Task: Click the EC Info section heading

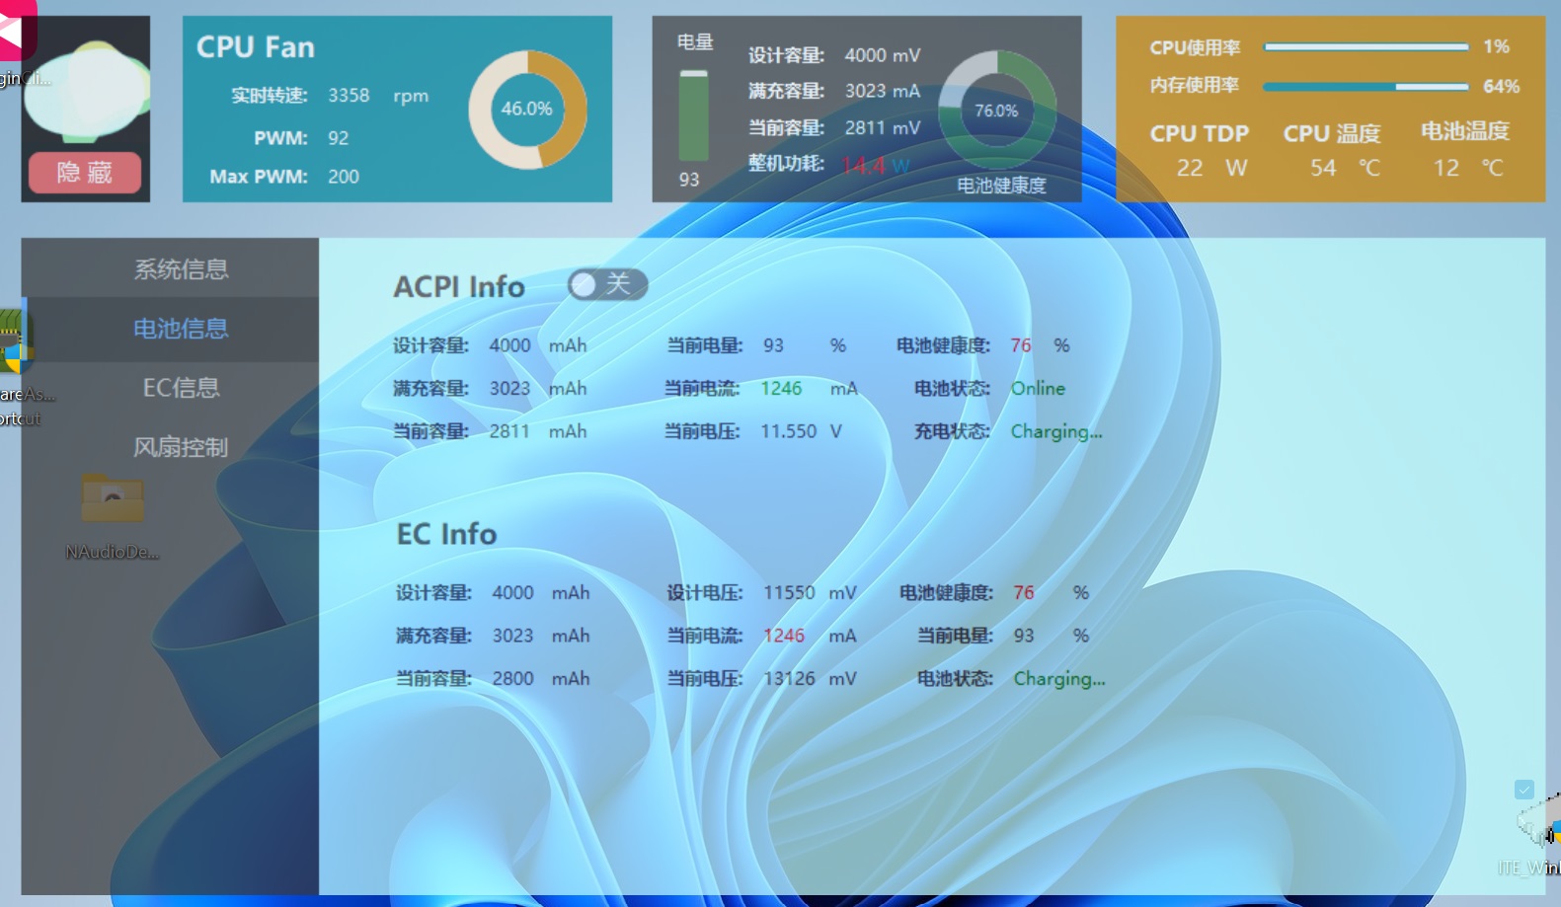Action: [446, 534]
